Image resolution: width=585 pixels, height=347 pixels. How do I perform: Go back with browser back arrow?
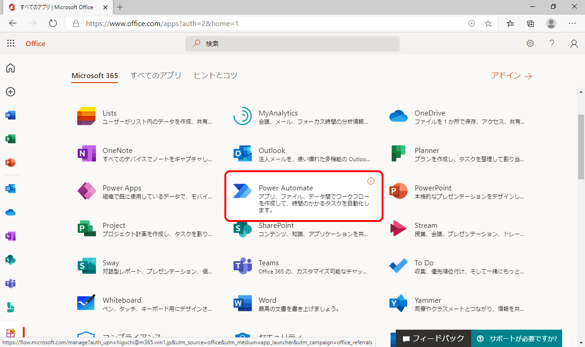pyautogui.click(x=13, y=23)
